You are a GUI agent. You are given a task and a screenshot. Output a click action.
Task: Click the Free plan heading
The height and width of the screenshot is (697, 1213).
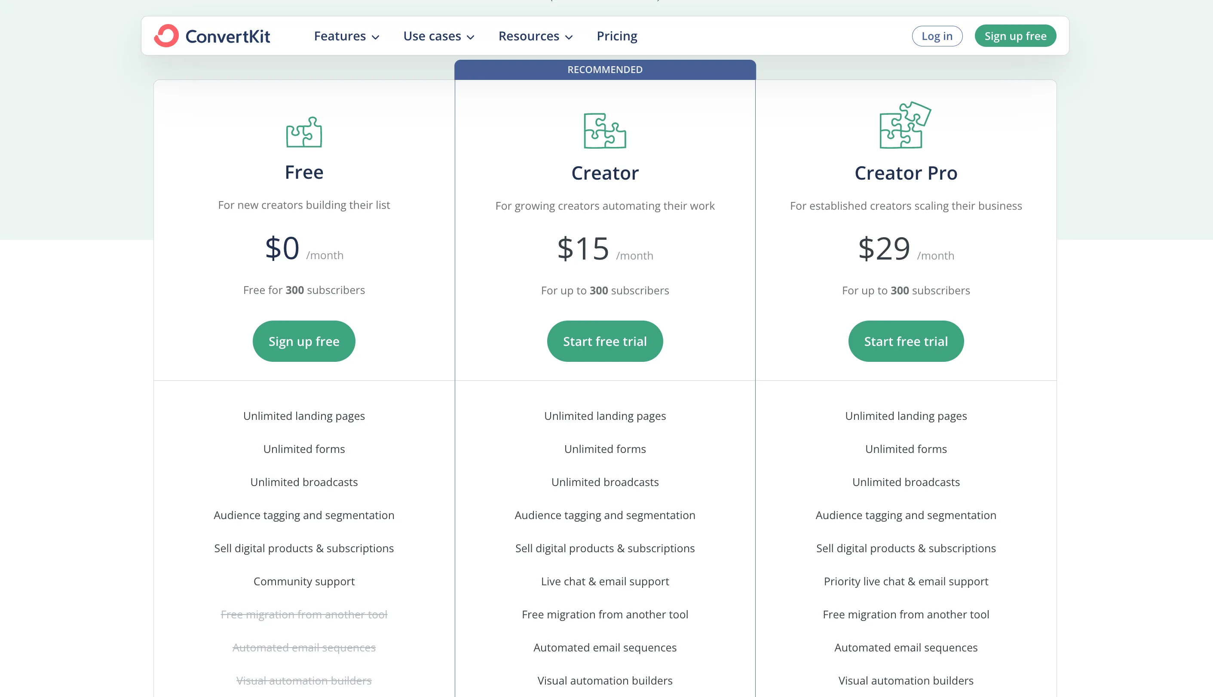(304, 172)
